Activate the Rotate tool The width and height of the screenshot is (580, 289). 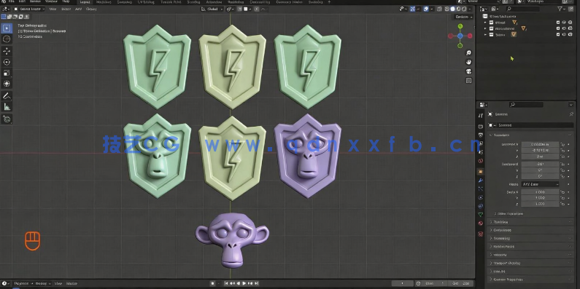coord(7,62)
